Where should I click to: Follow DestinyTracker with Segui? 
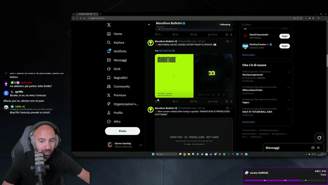point(284,46)
